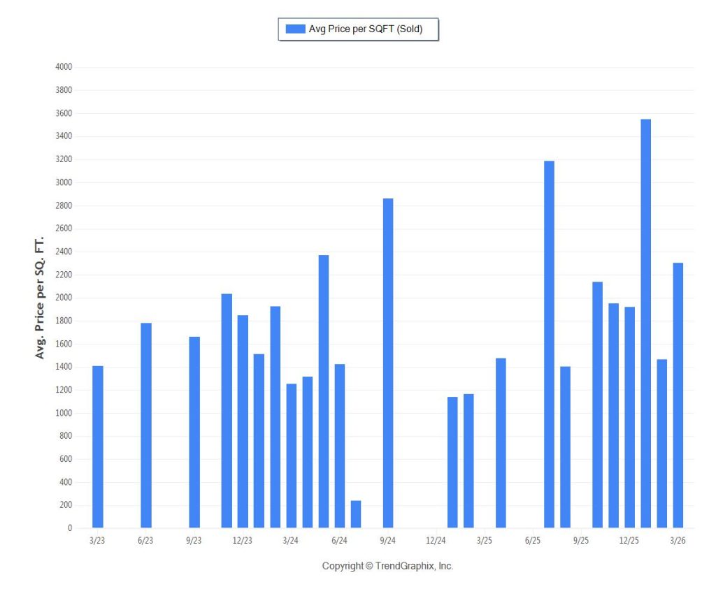Viewport: 716px width, 596px height.
Task: Select the '9/23' x-axis label
Action: [194, 540]
